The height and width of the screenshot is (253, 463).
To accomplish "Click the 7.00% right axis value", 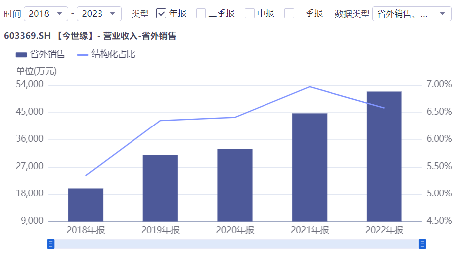I will [439, 84].
